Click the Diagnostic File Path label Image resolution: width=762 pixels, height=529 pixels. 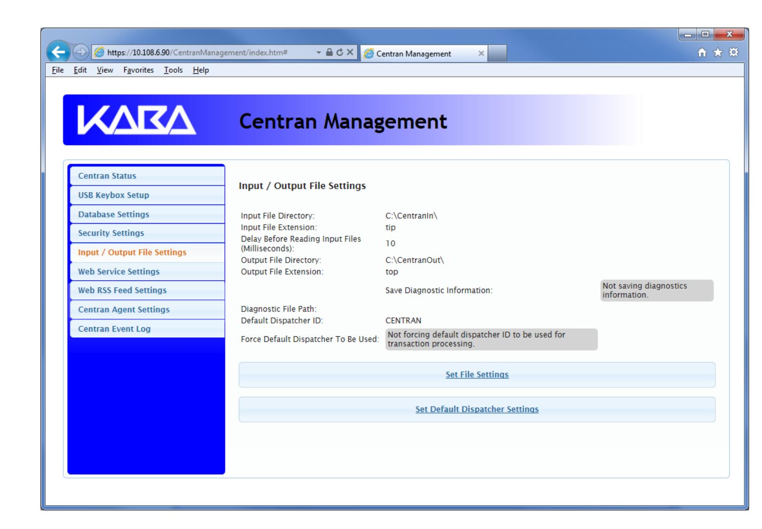(279, 309)
